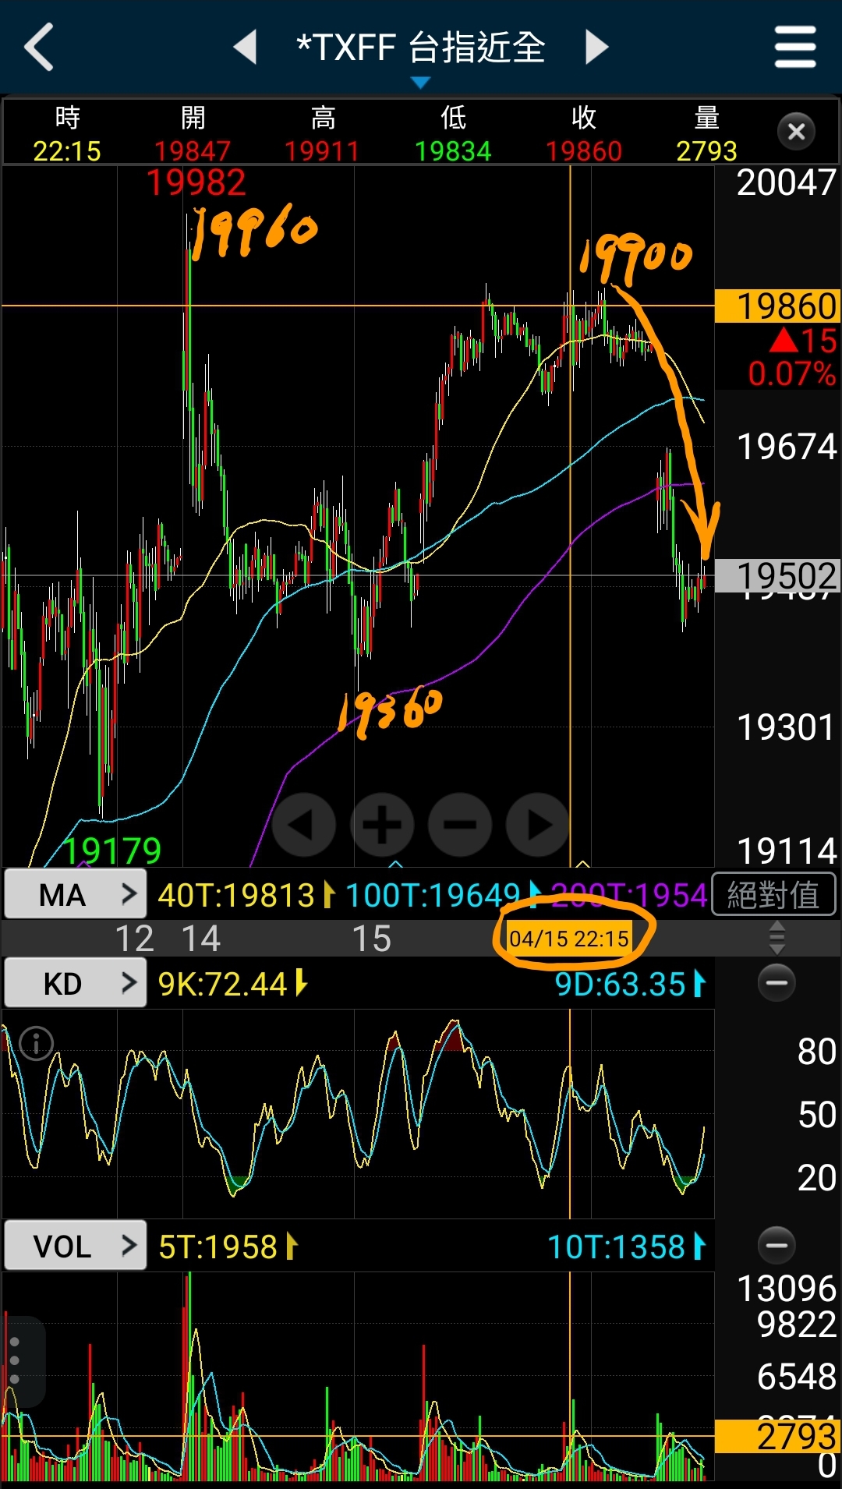This screenshot has height=1489, width=842.
Task: Open the VOL indicator selector
Action: [x=76, y=1246]
